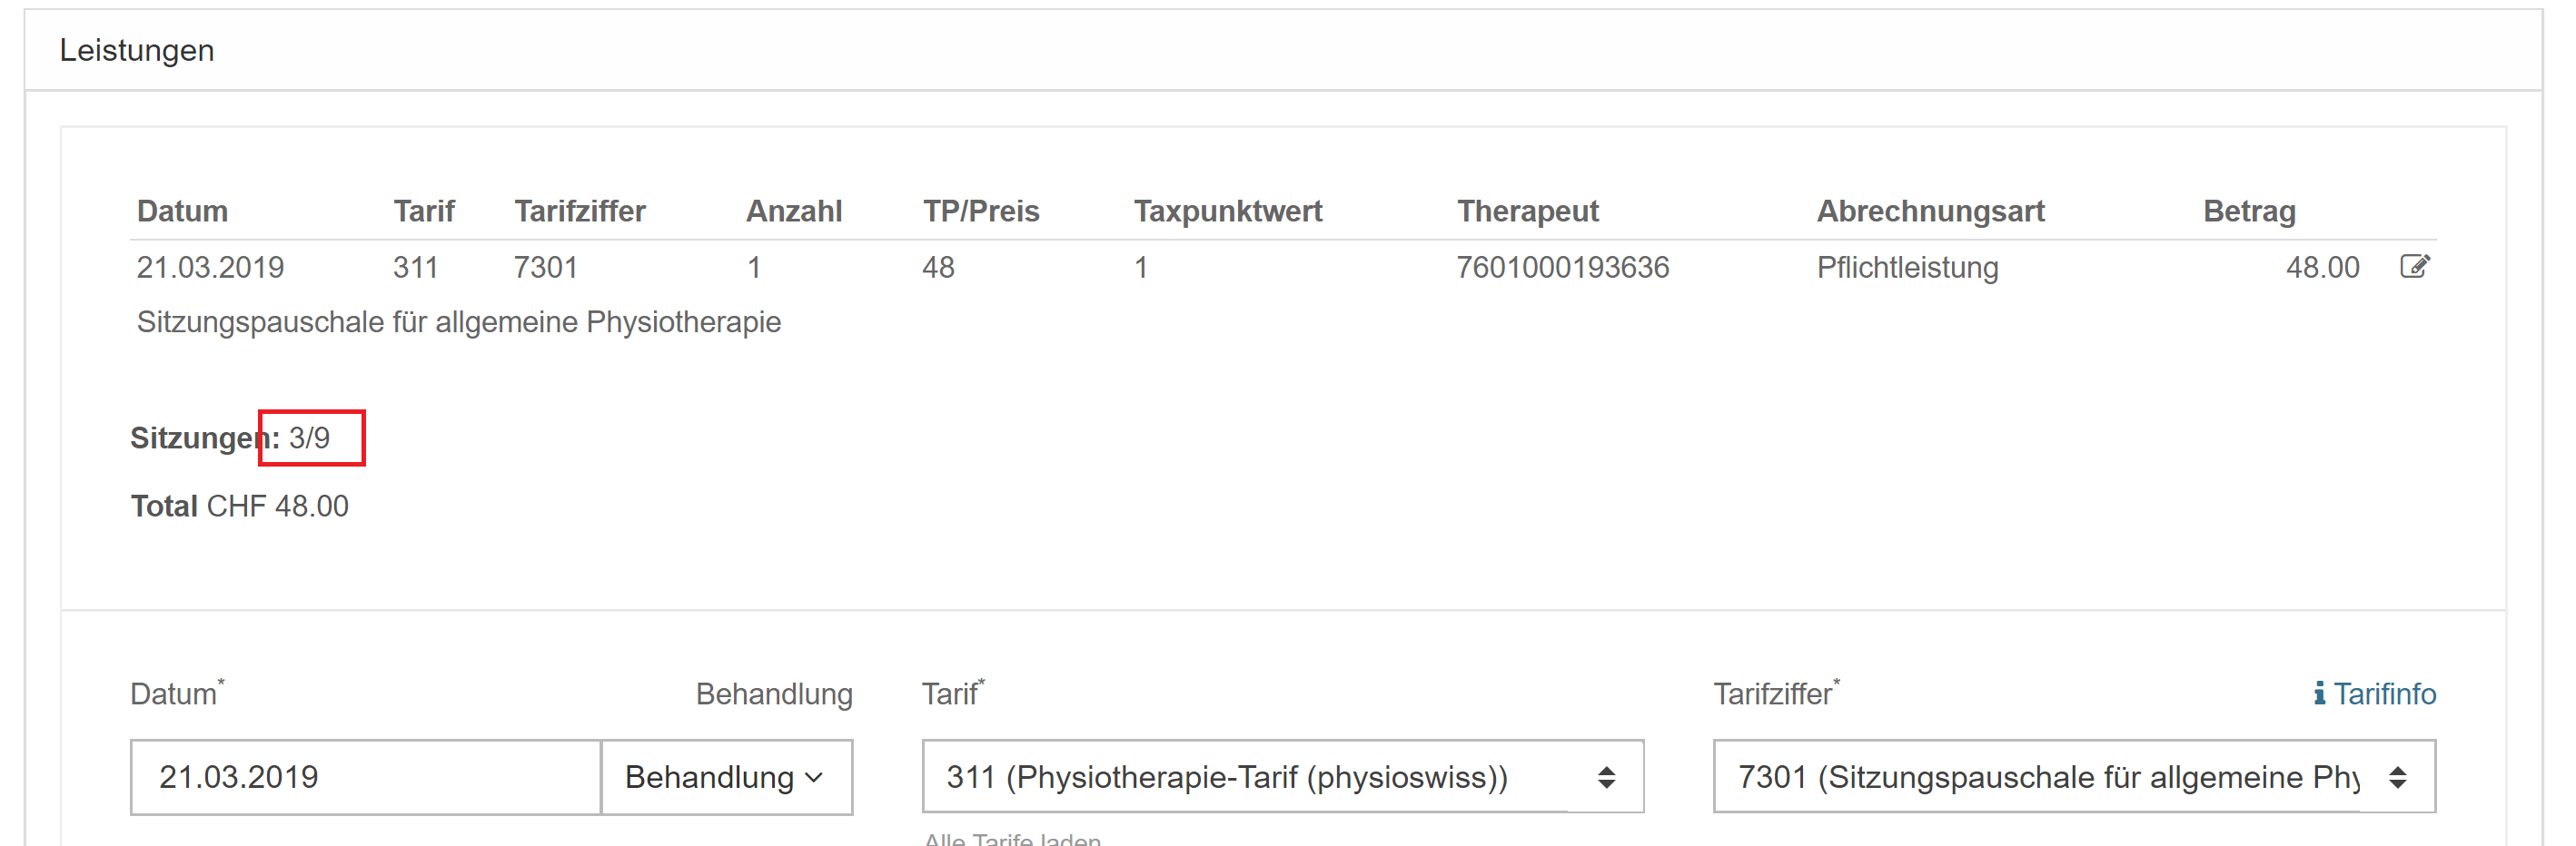This screenshot has height=846, width=2576.
Task: Click the Total CHF 48.00 text
Action: [x=240, y=507]
